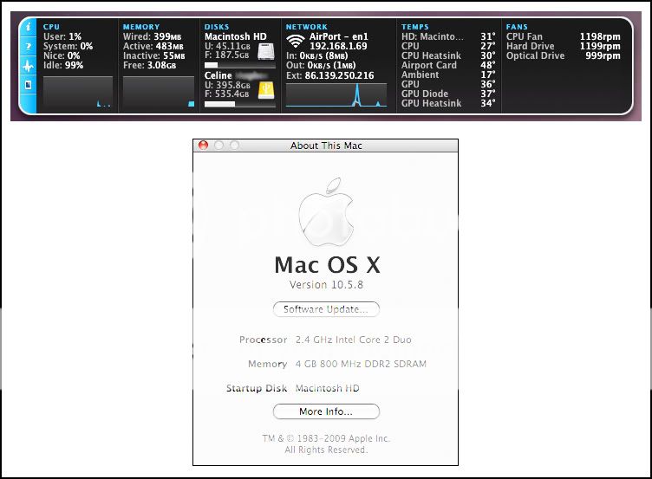Viewport: 652px width, 479px height.
Task: Click the More Info button
Action: [325, 411]
